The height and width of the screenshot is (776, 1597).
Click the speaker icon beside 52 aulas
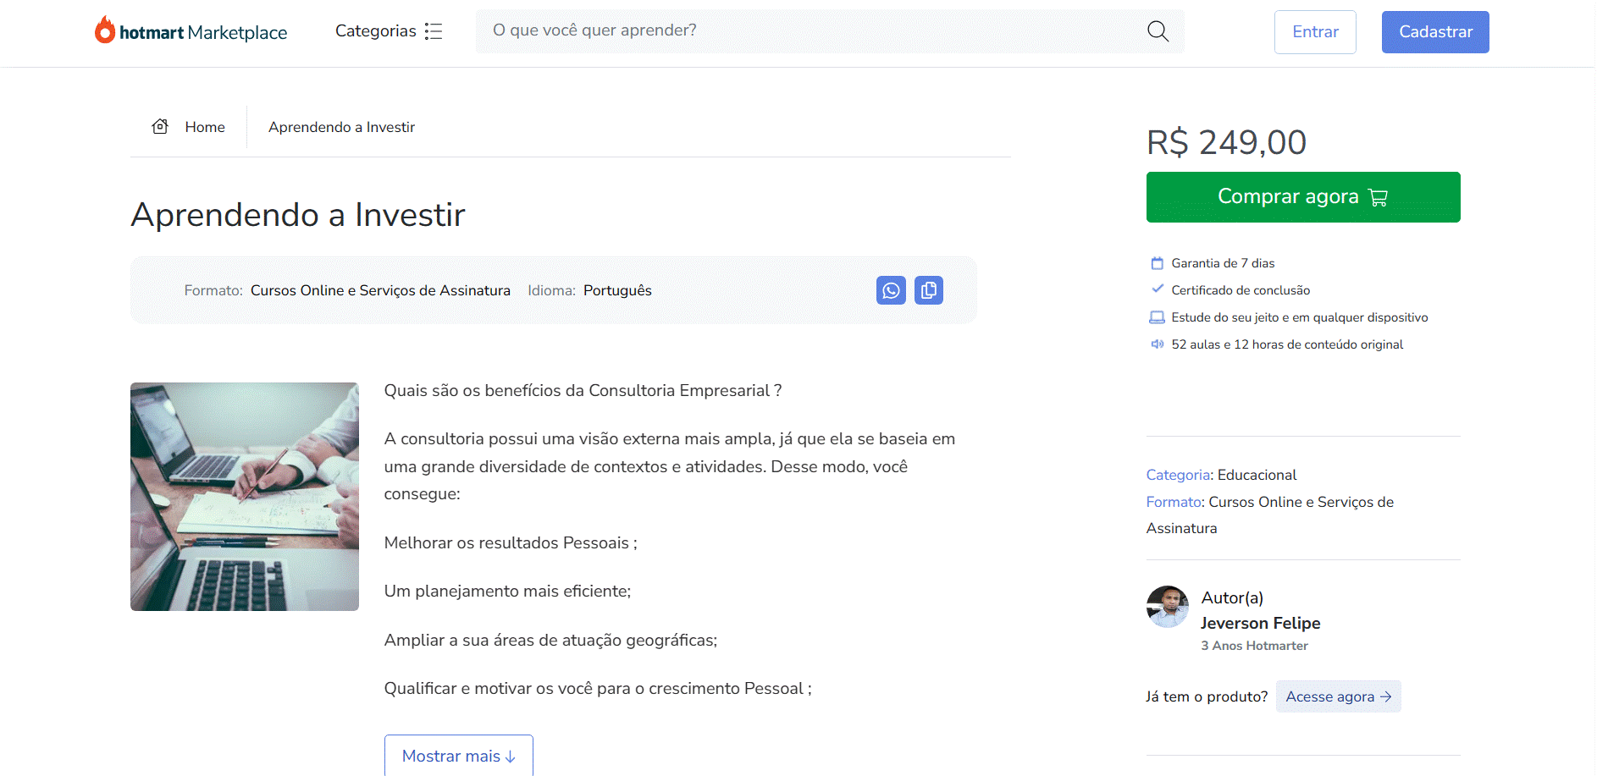pyautogui.click(x=1157, y=344)
